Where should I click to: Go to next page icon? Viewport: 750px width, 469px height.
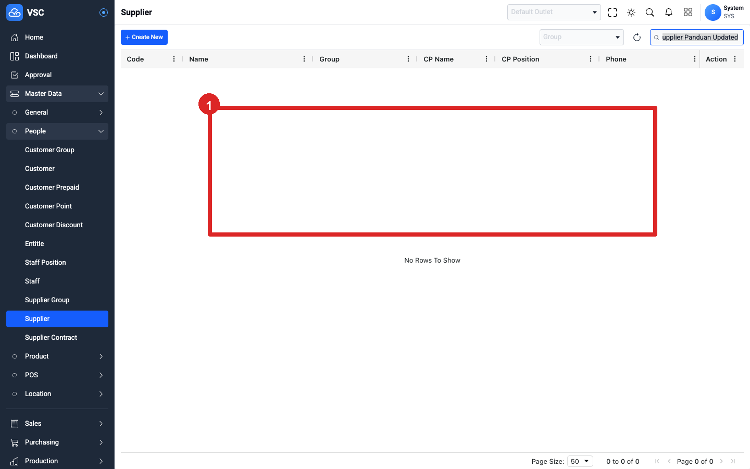coord(721,461)
